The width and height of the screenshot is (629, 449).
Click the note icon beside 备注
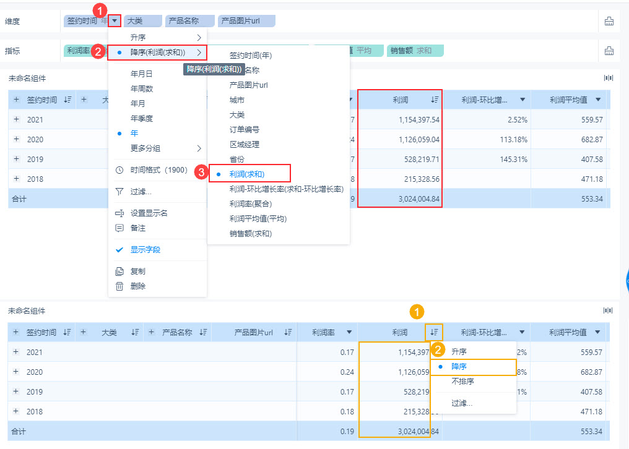(119, 228)
